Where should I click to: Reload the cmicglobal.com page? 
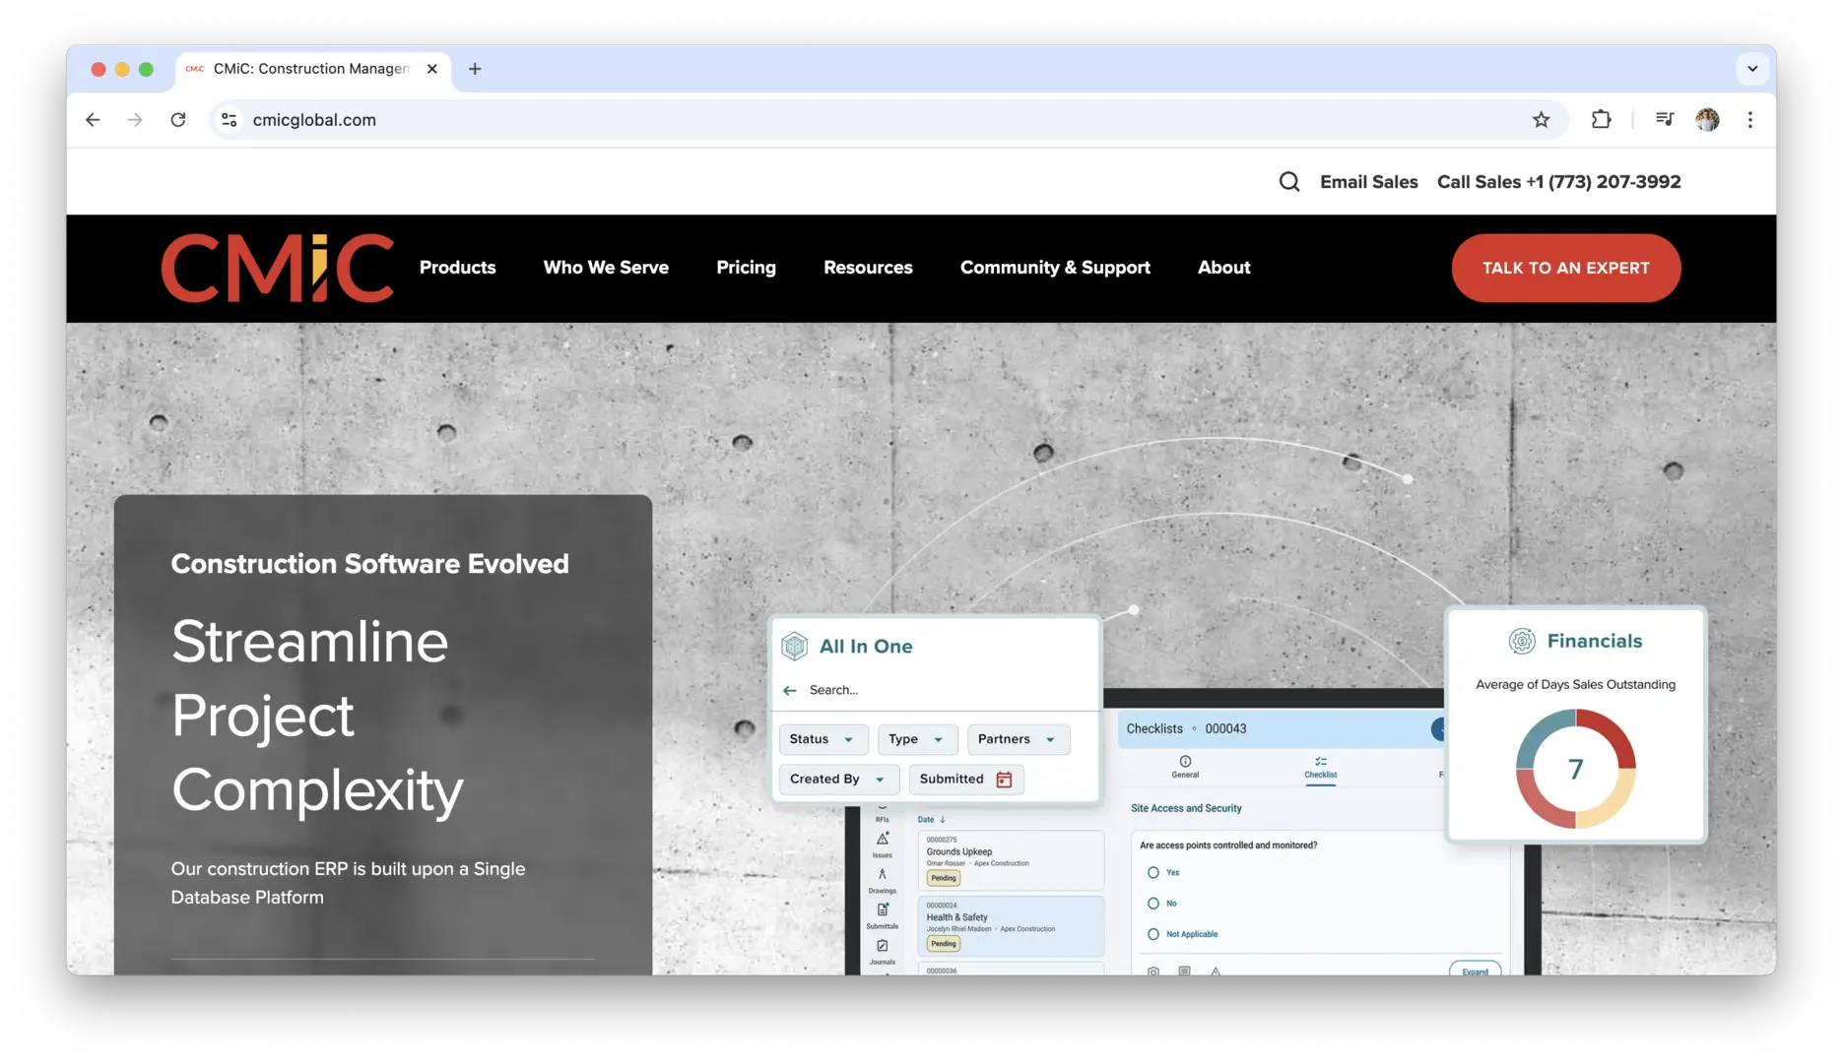(x=178, y=120)
